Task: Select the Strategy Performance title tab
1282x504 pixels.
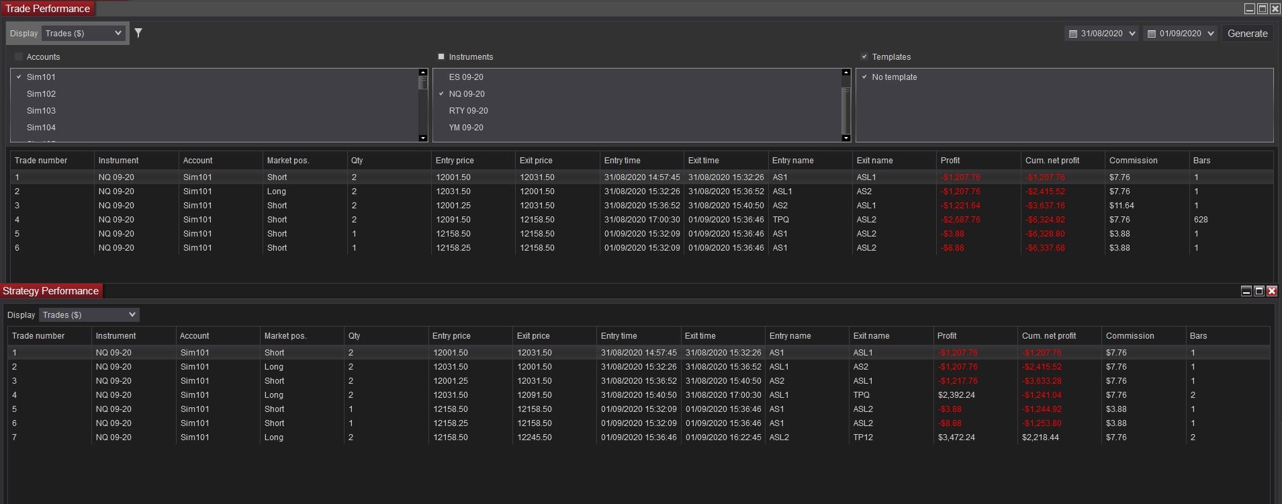Action: click(51, 291)
